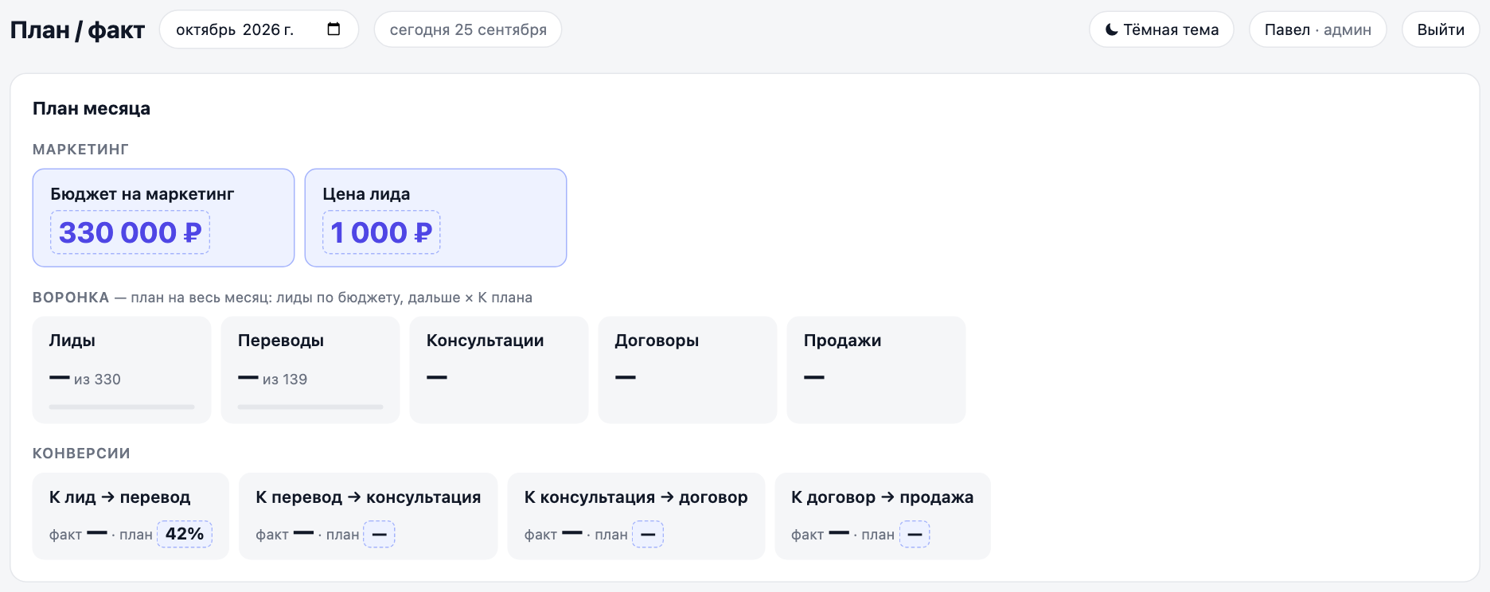Click the Выйти logout button
This screenshot has height=592, width=1490.
(x=1441, y=29)
